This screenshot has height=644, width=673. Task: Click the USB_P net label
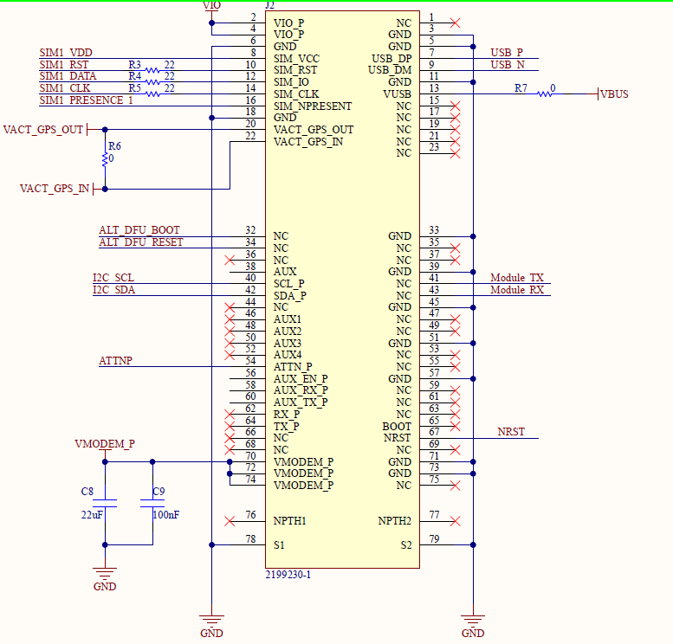point(507,53)
